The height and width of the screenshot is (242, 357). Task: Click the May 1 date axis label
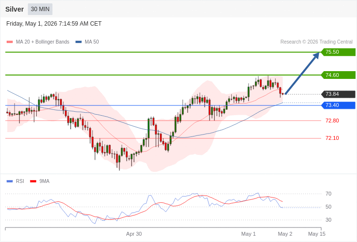248,234
